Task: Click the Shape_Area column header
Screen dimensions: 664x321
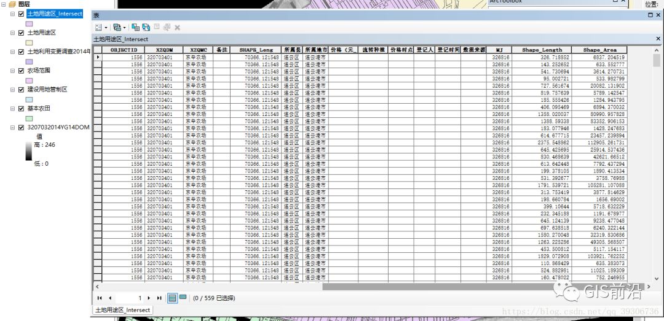Action: pyautogui.click(x=599, y=50)
